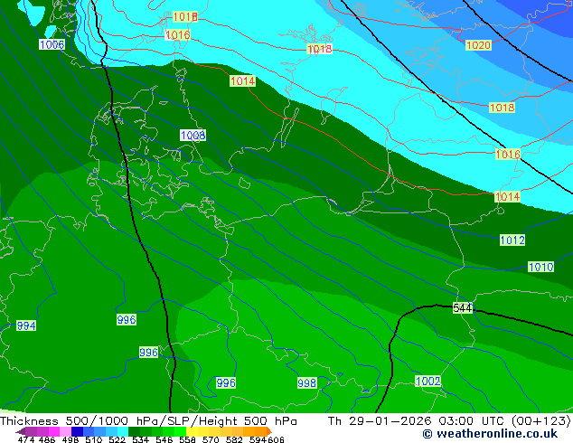This screenshot has height=443, width=573.
Task: Click the 1012 isobar pressure label
Action: pyautogui.click(x=512, y=240)
